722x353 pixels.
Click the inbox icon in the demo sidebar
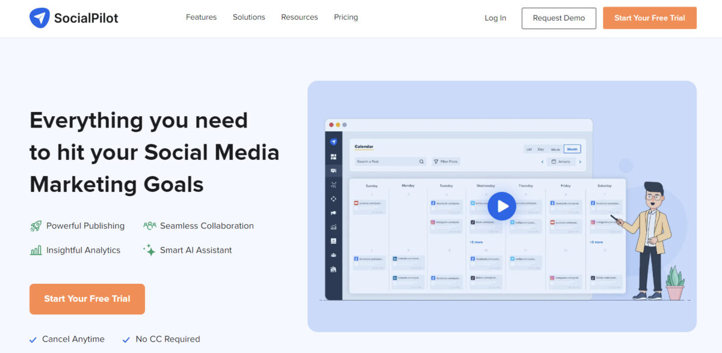pos(333,241)
